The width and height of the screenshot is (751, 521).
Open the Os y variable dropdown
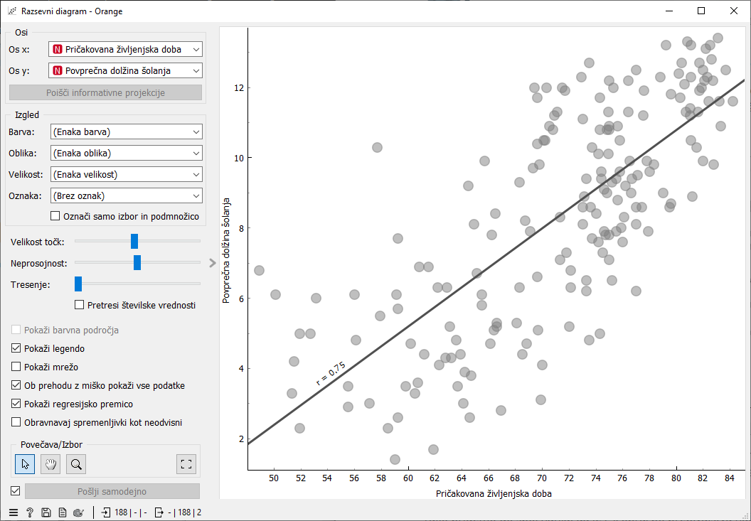(126, 70)
